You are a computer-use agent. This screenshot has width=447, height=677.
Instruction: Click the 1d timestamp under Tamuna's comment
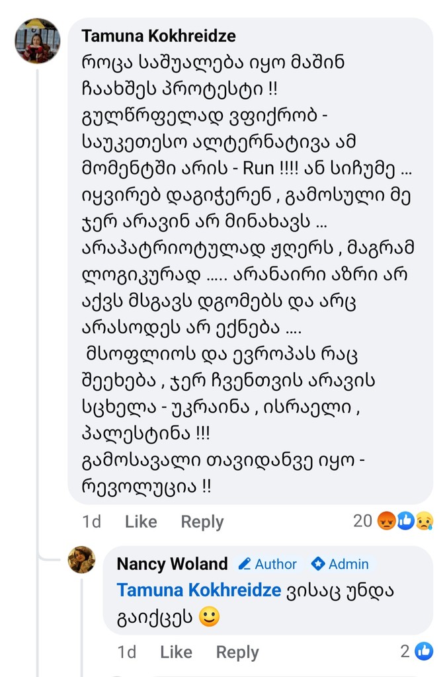pyautogui.click(x=92, y=522)
